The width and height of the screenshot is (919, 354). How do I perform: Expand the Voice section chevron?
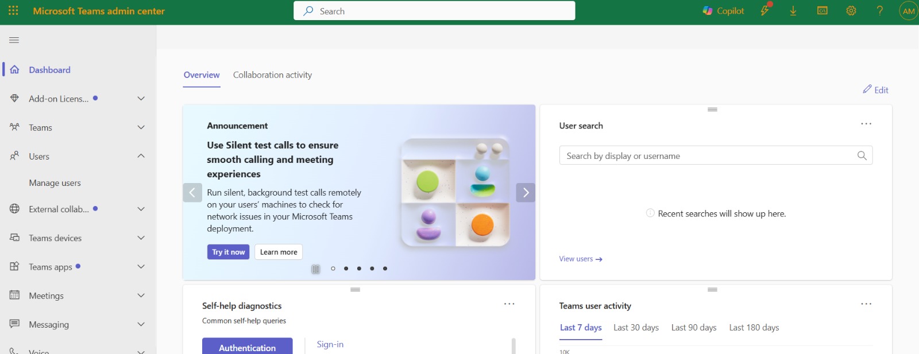coord(141,351)
